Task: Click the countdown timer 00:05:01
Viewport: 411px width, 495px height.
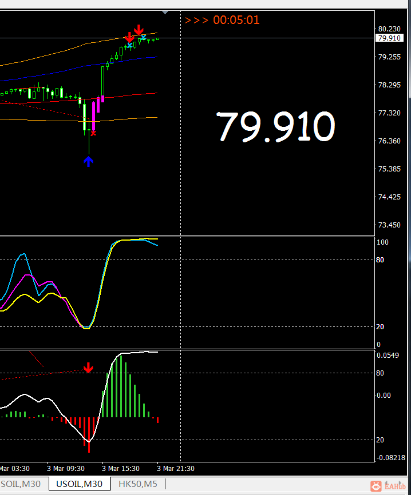Action: click(x=236, y=20)
